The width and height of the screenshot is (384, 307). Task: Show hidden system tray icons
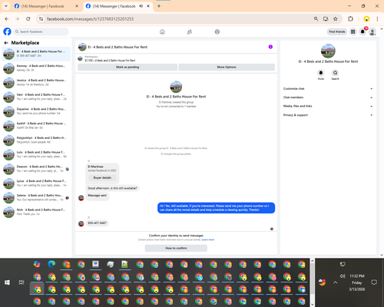pyautogui.click(x=336, y=282)
